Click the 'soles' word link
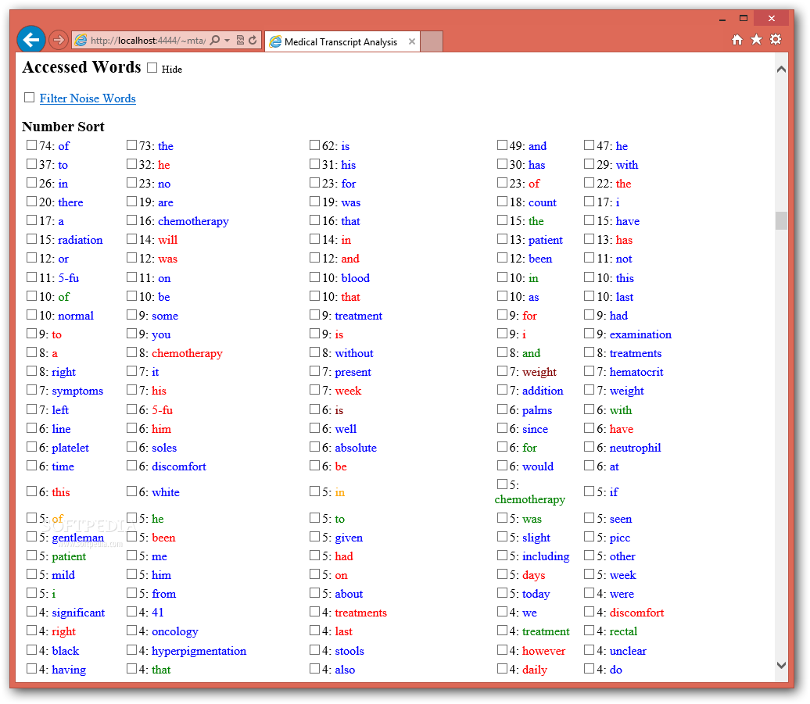The height and width of the screenshot is (704, 810). click(164, 448)
